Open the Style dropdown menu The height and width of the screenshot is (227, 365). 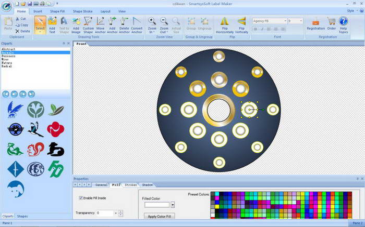tap(352, 11)
